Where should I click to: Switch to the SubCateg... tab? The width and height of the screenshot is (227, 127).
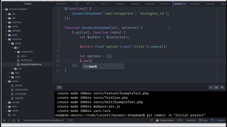[x=135, y=4]
